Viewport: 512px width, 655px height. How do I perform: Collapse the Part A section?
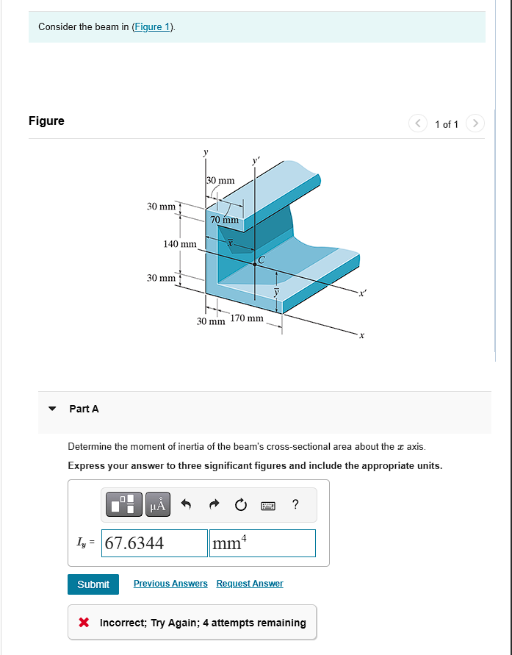(x=51, y=409)
